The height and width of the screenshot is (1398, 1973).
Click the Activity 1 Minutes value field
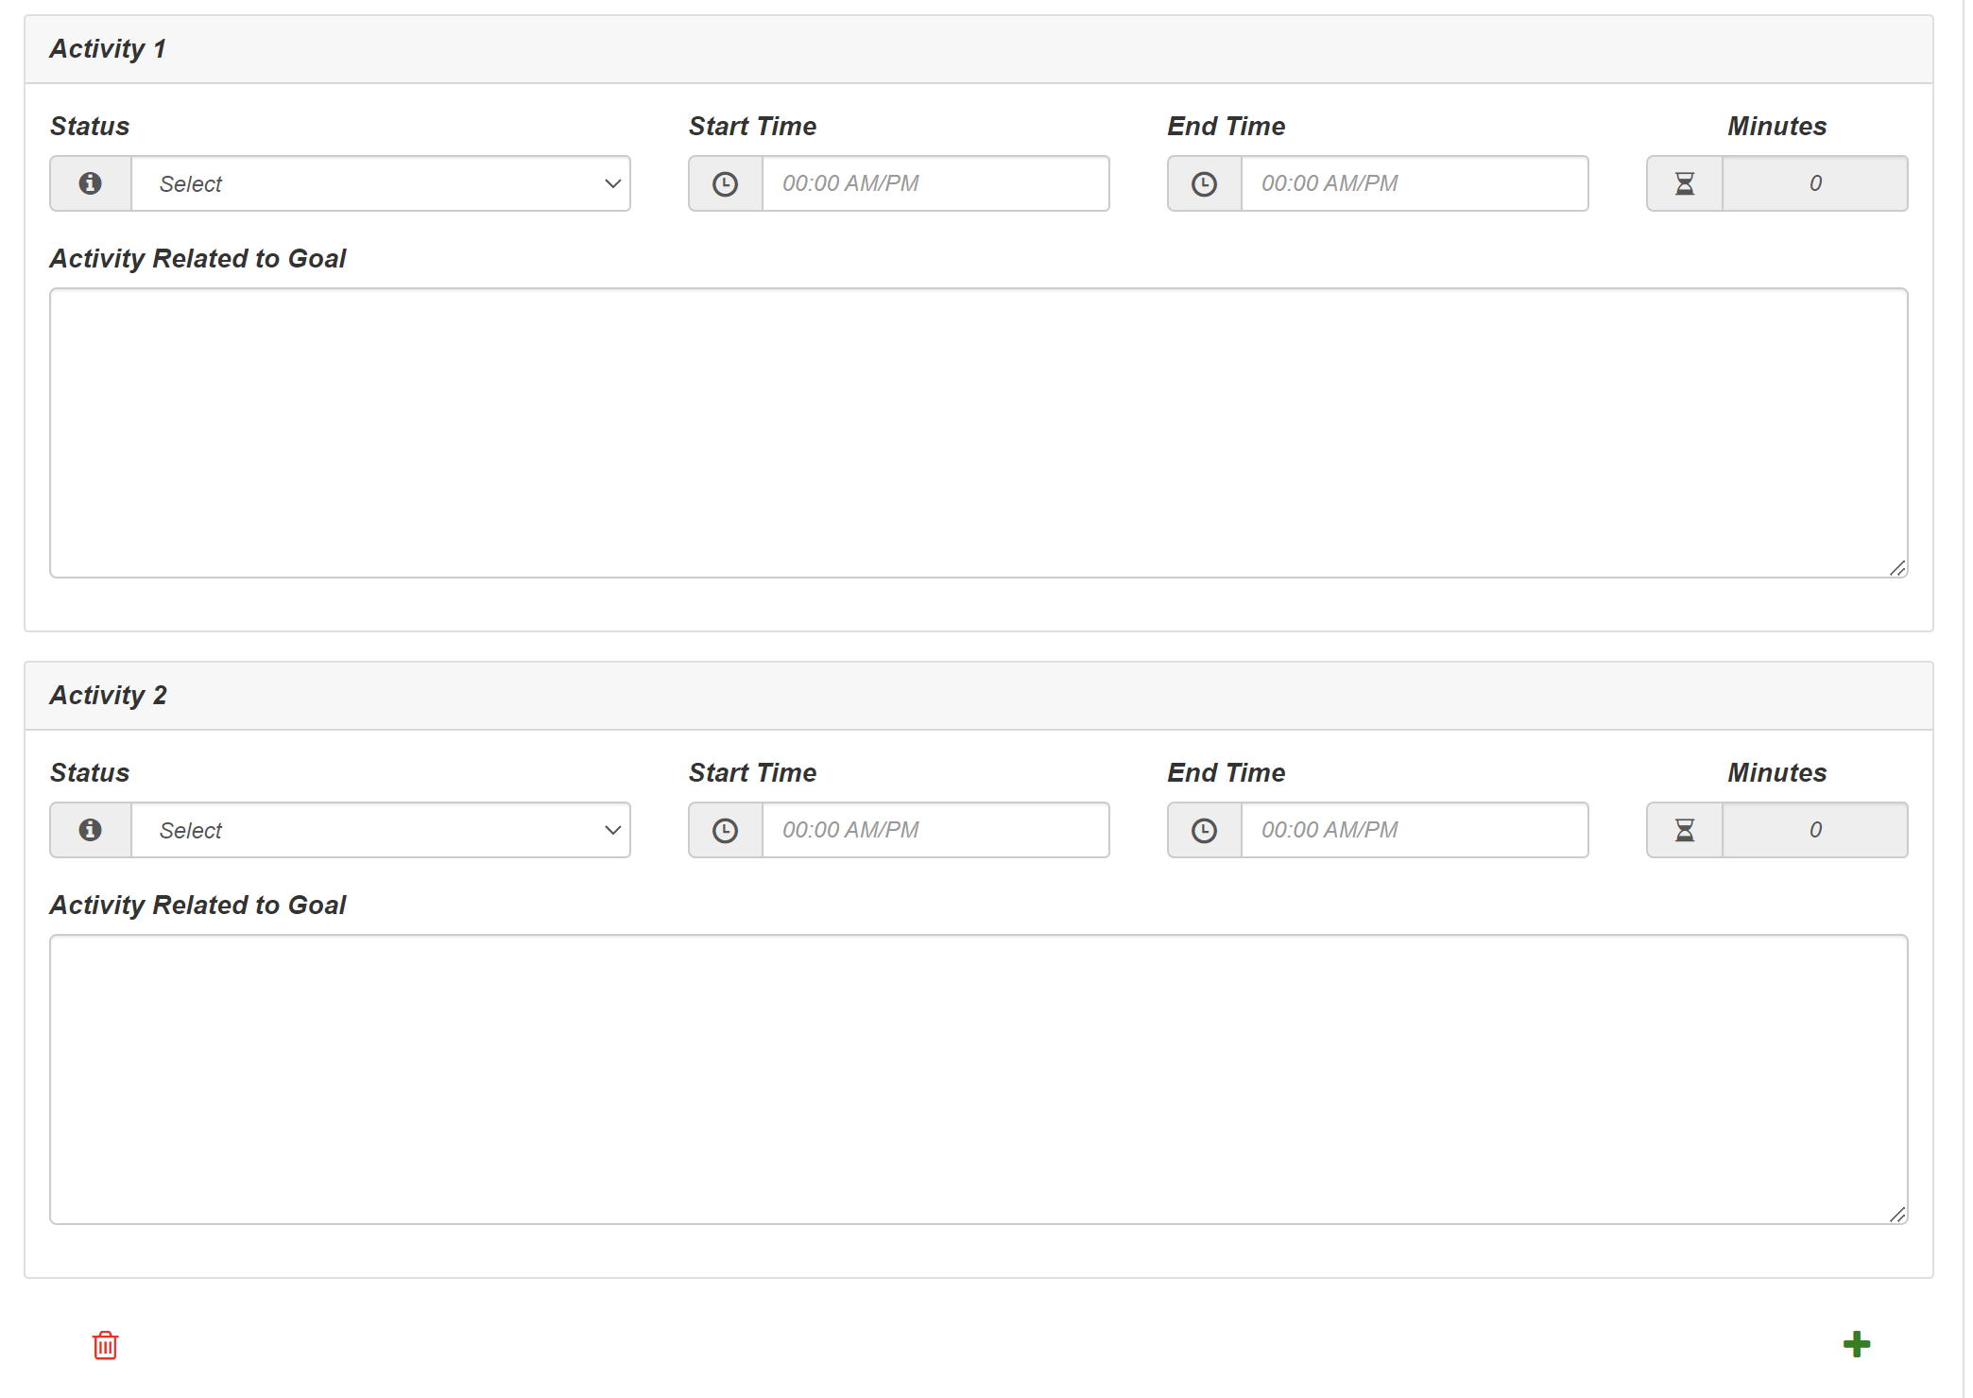pos(1815,183)
